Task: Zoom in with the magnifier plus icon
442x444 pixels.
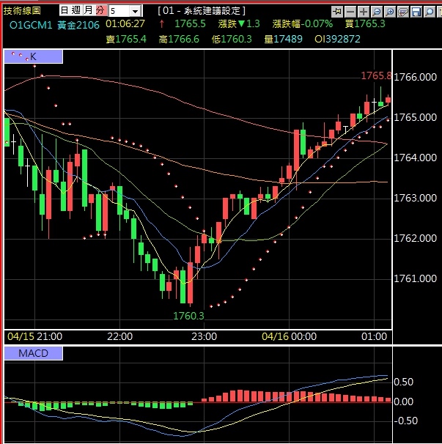Action: coord(390,12)
